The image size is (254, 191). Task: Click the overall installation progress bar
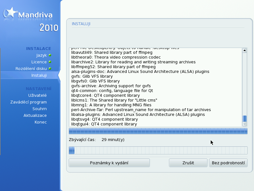click(158, 150)
